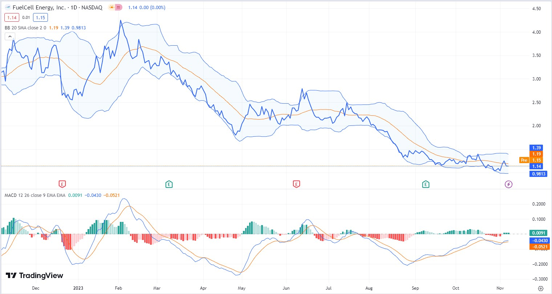Collapse the indicator legend with the arrow
Viewport: 552px width, 294px height.
pos(10,37)
